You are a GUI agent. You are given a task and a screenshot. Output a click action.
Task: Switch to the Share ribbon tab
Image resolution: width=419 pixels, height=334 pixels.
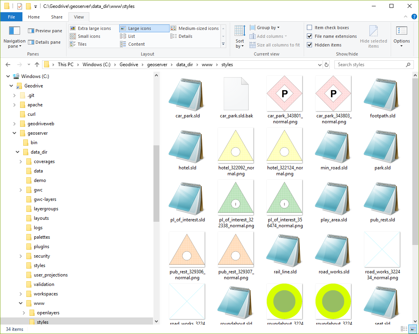pos(57,17)
